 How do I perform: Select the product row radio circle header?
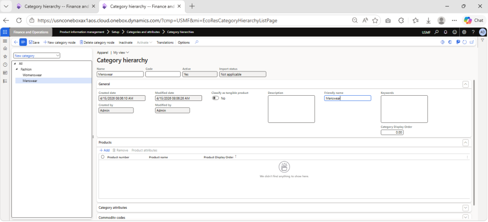[102, 157]
